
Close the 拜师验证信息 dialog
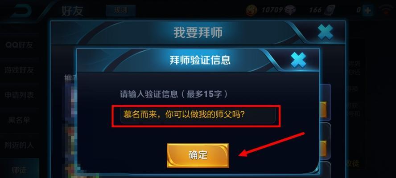(298, 60)
